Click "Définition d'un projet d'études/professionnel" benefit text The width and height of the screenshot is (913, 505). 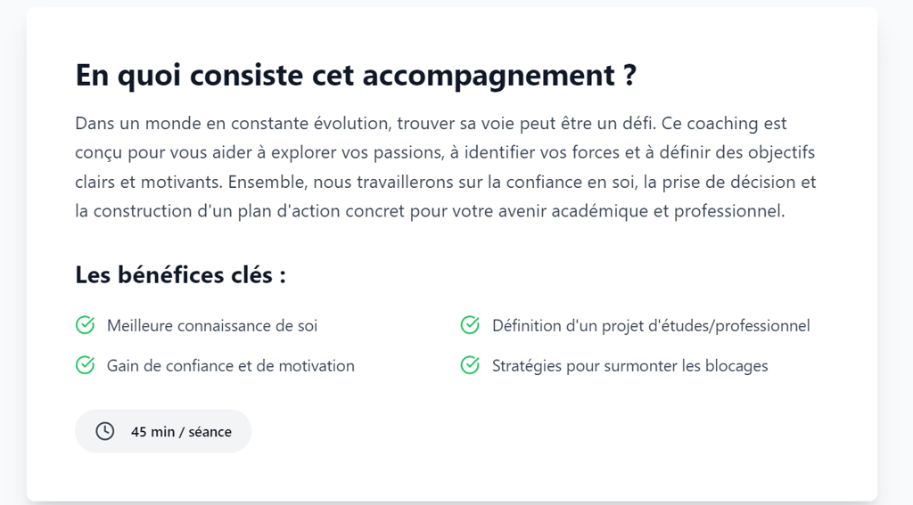point(651,326)
